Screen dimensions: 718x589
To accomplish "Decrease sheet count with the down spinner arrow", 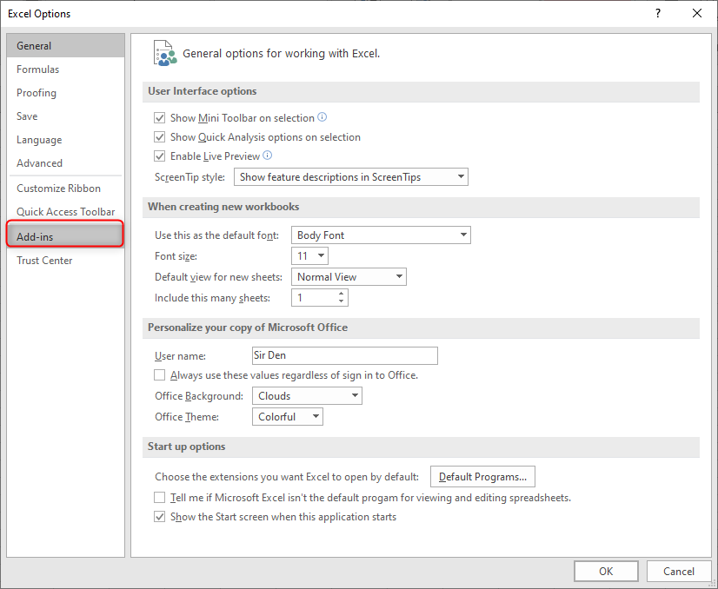I will 341,301.
